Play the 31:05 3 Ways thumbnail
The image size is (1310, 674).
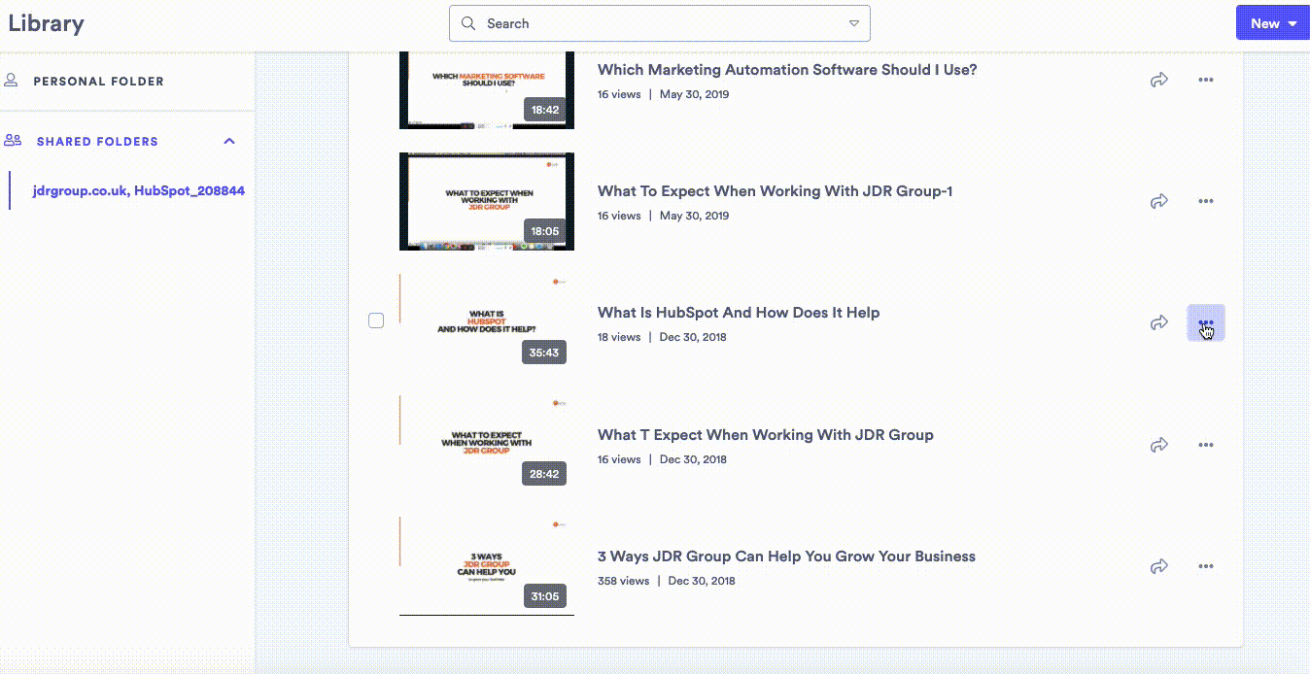point(487,566)
